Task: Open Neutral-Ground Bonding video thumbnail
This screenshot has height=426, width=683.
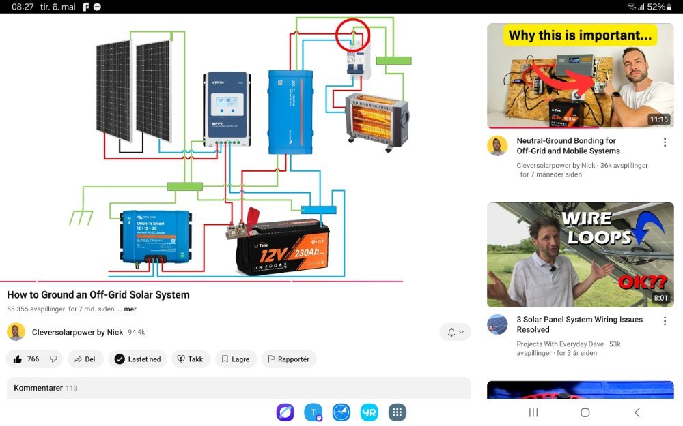Action: point(580,76)
